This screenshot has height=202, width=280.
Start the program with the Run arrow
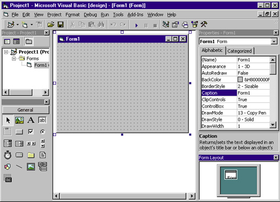coord(137,25)
